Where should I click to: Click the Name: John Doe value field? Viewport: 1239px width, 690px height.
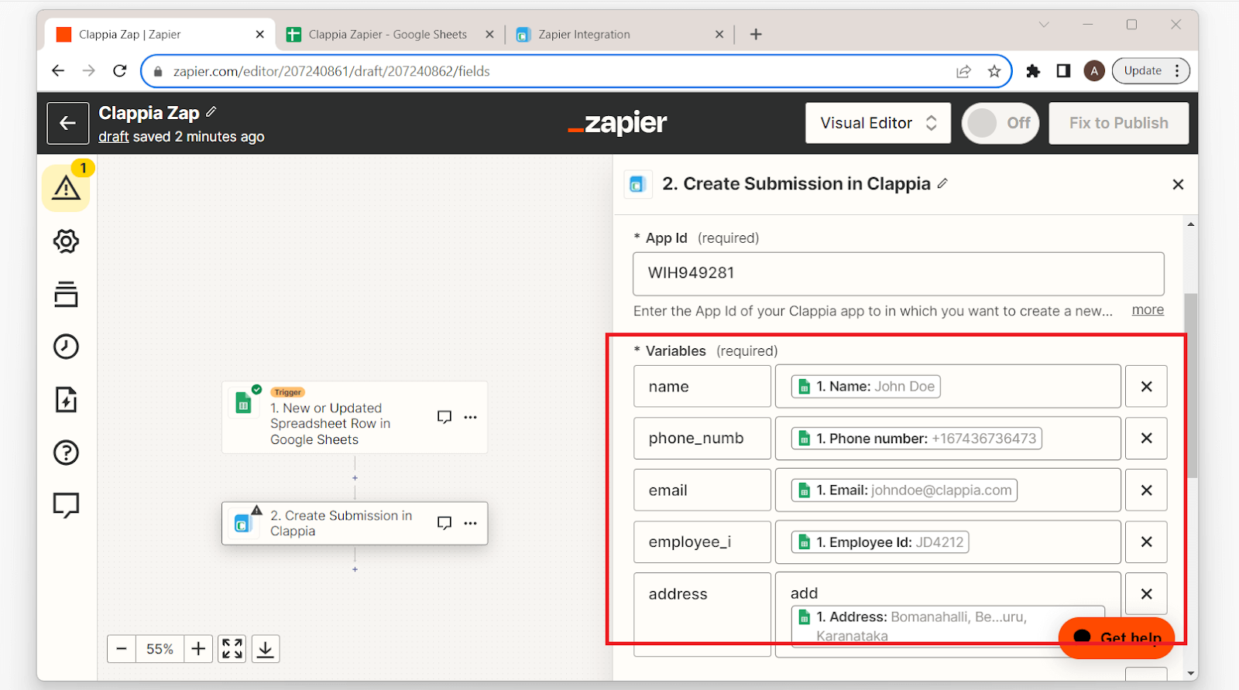(x=948, y=386)
